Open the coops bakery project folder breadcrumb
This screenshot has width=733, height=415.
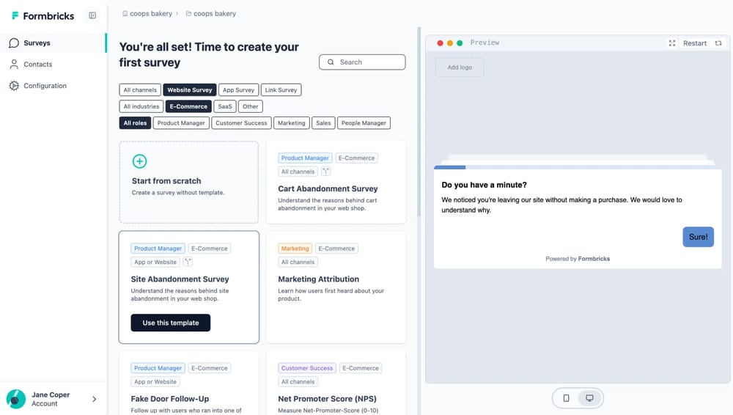click(211, 13)
